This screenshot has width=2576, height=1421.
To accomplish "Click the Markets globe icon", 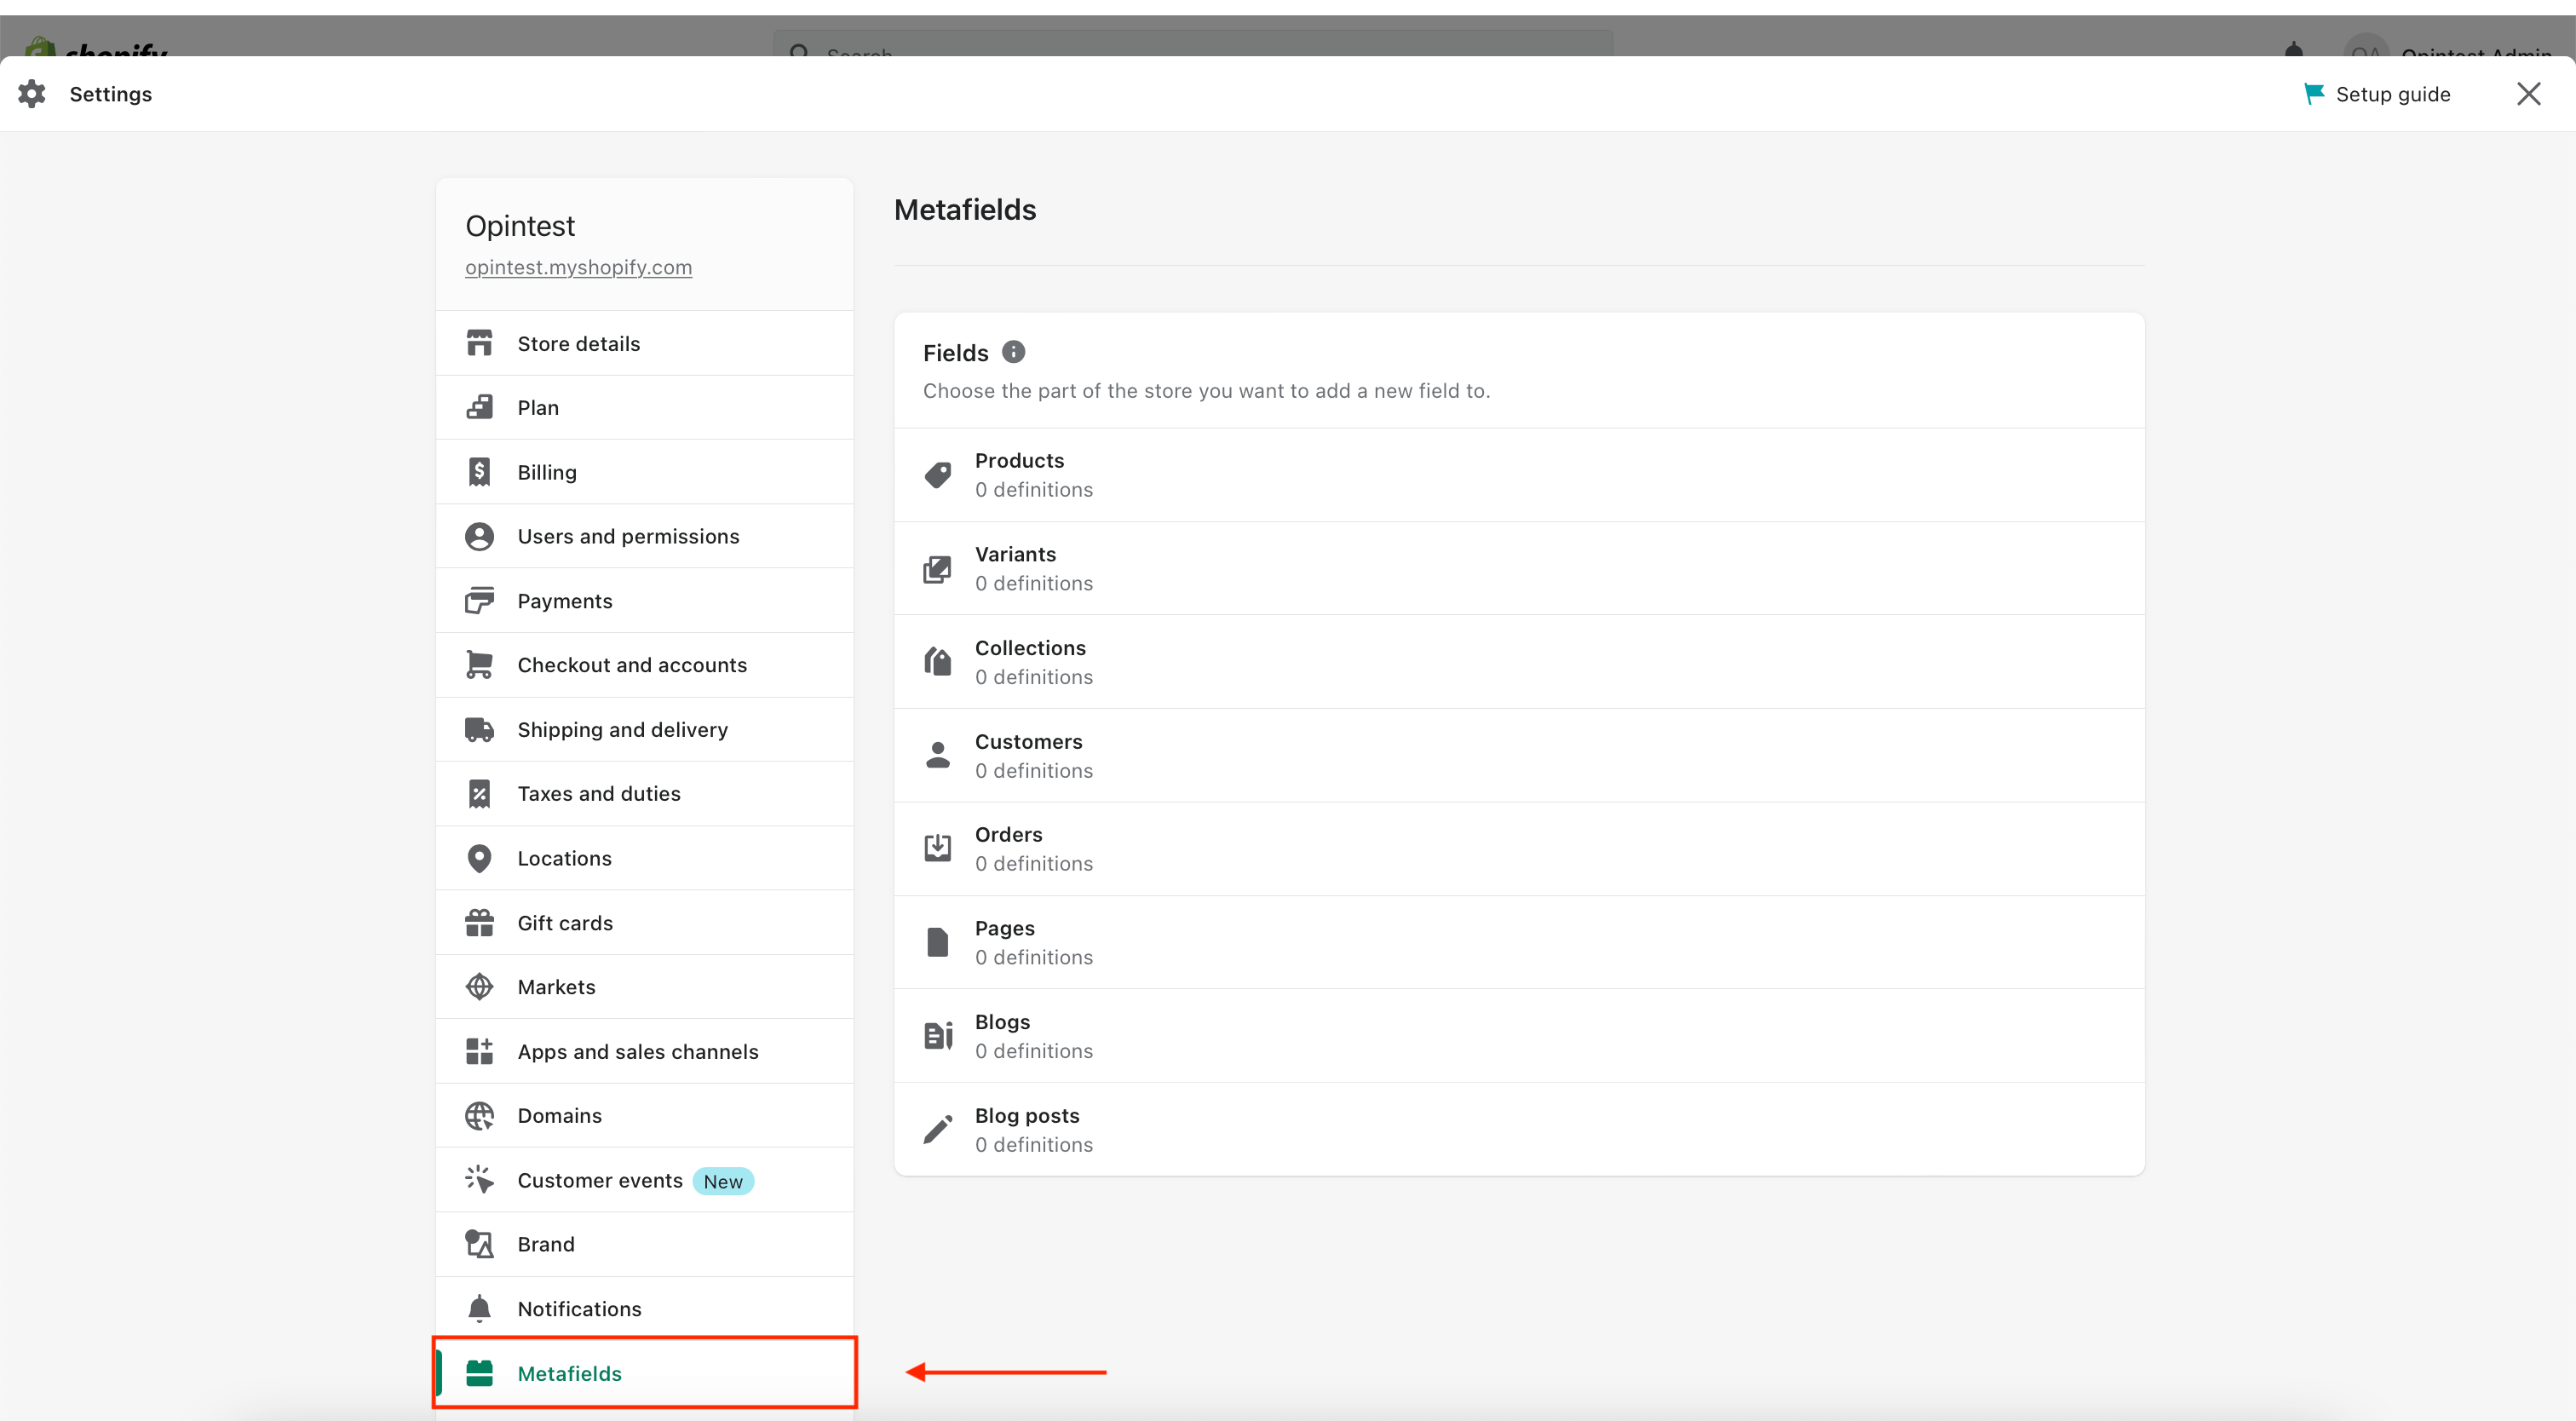I will pyautogui.click(x=479, y=986).
